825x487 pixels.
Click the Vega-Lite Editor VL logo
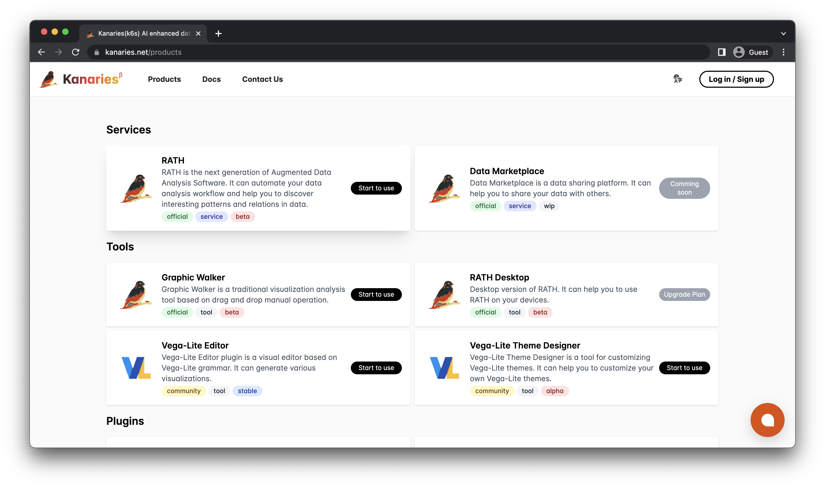(x=136, y=368)
